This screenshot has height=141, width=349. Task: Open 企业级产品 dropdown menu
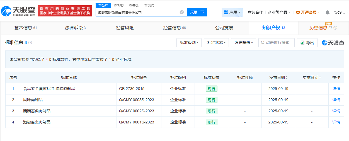tap(279, 12)
